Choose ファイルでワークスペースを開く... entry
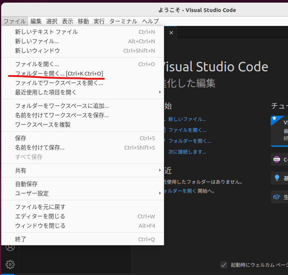Screen dimensions: 288x275 [83, 83]
